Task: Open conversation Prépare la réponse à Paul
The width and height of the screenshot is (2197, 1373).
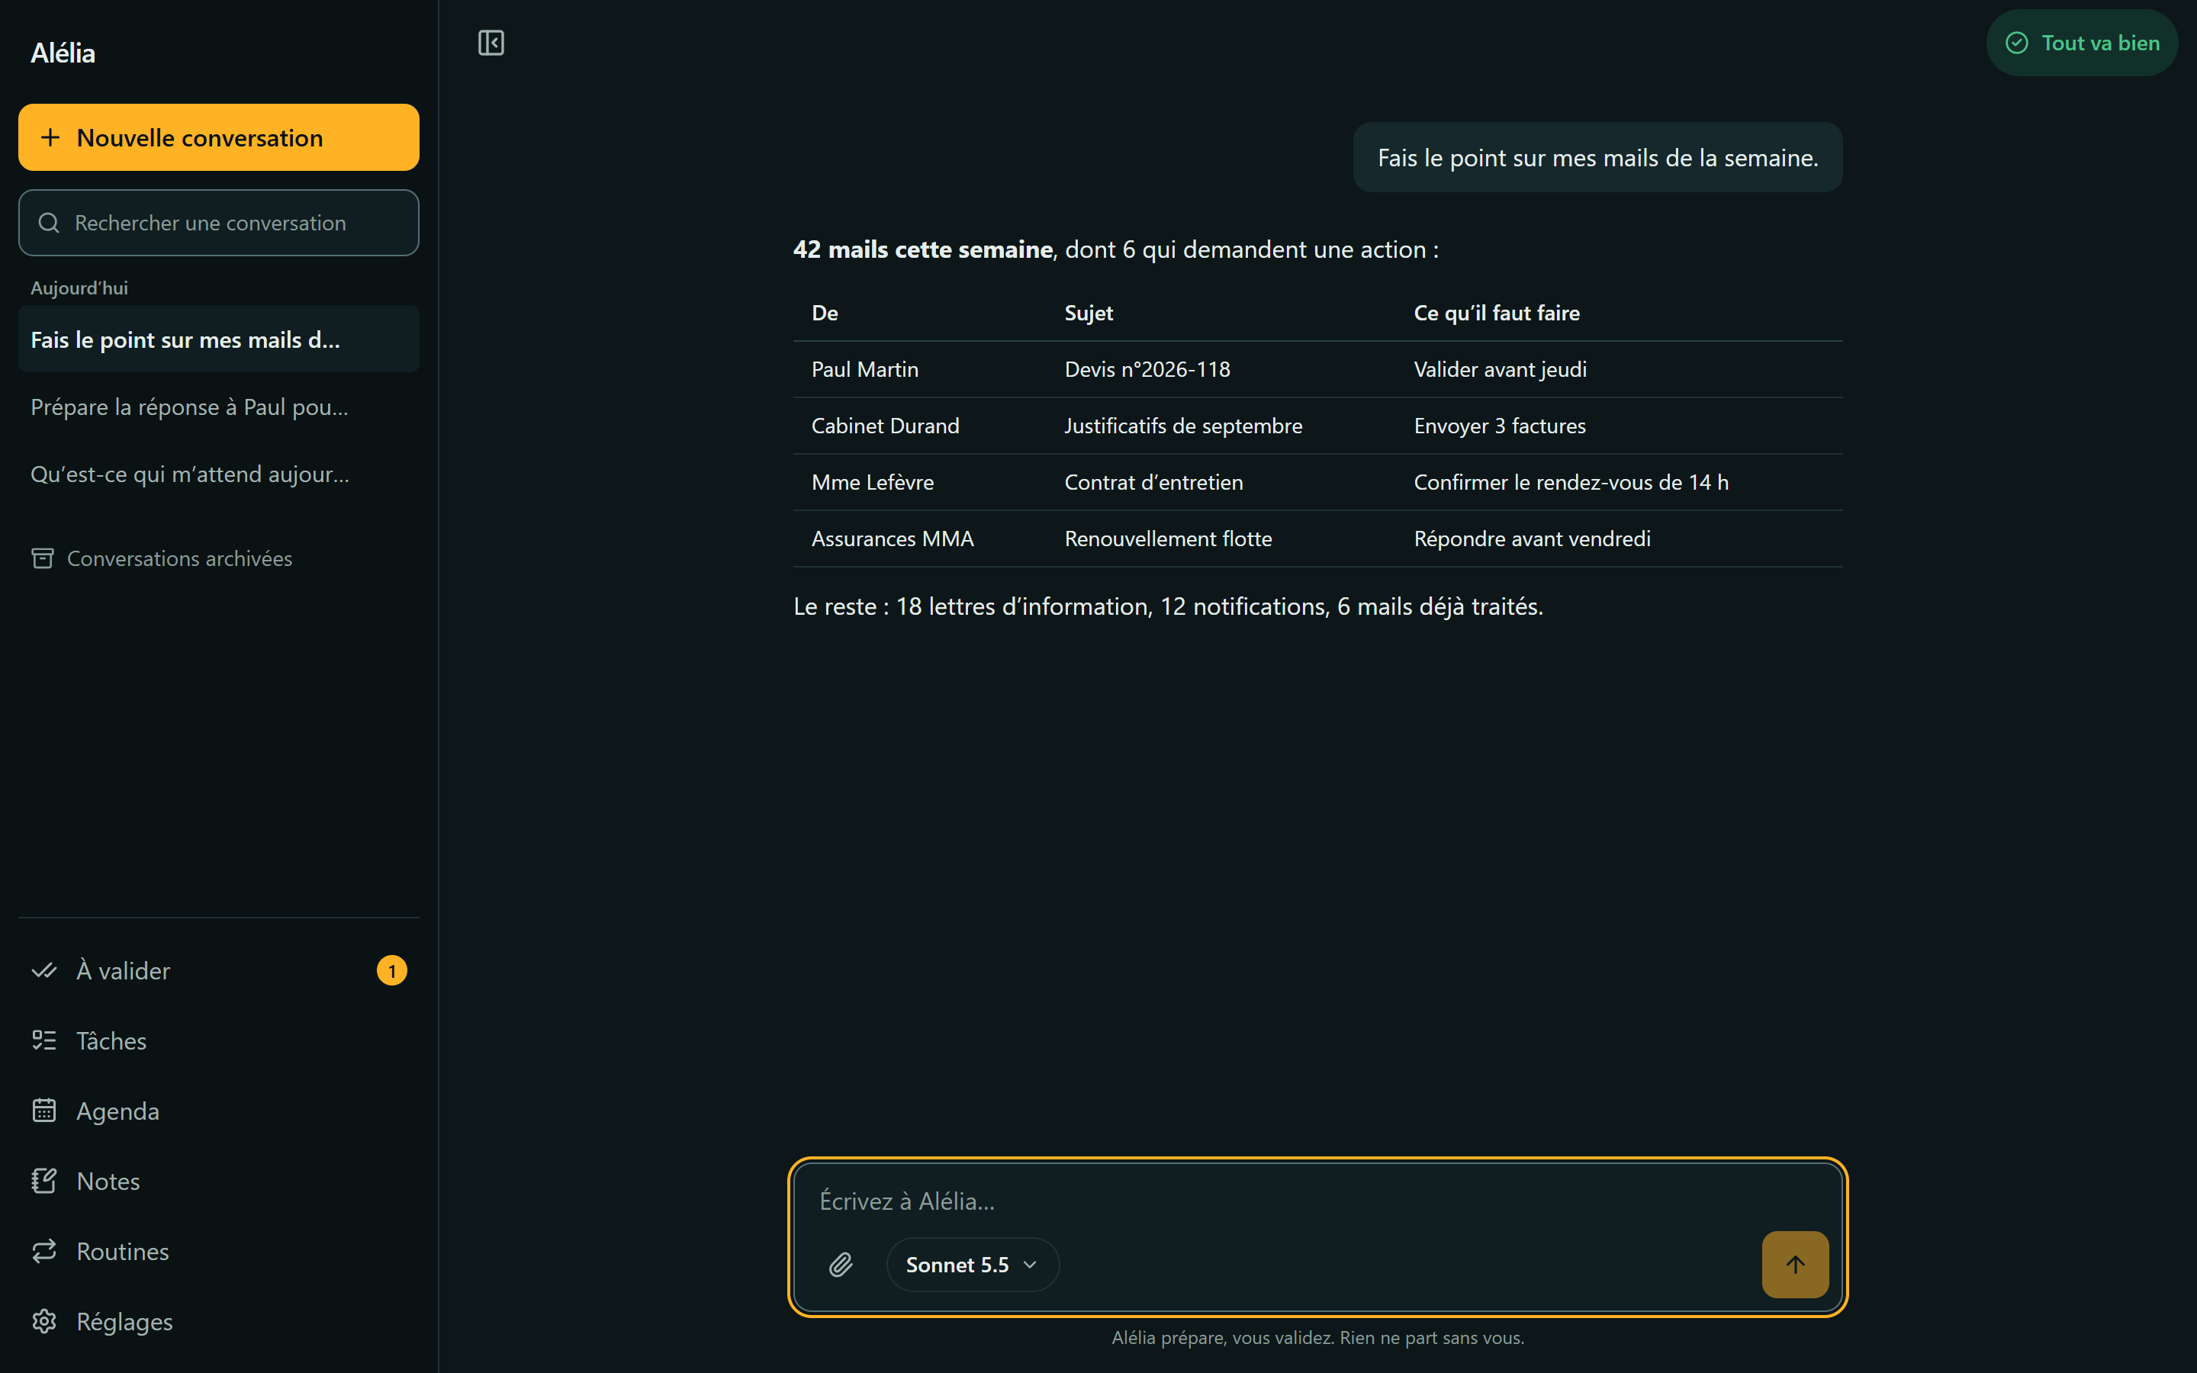Action: pyautogui.click(x=219, y=407)
